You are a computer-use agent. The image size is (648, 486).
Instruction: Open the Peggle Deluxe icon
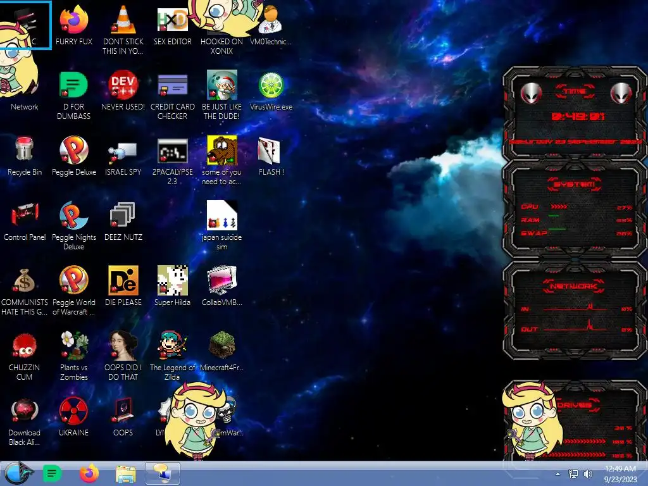73,156
